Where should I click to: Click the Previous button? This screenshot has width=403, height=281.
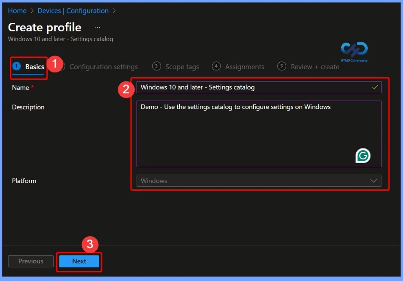click(30, 261)
